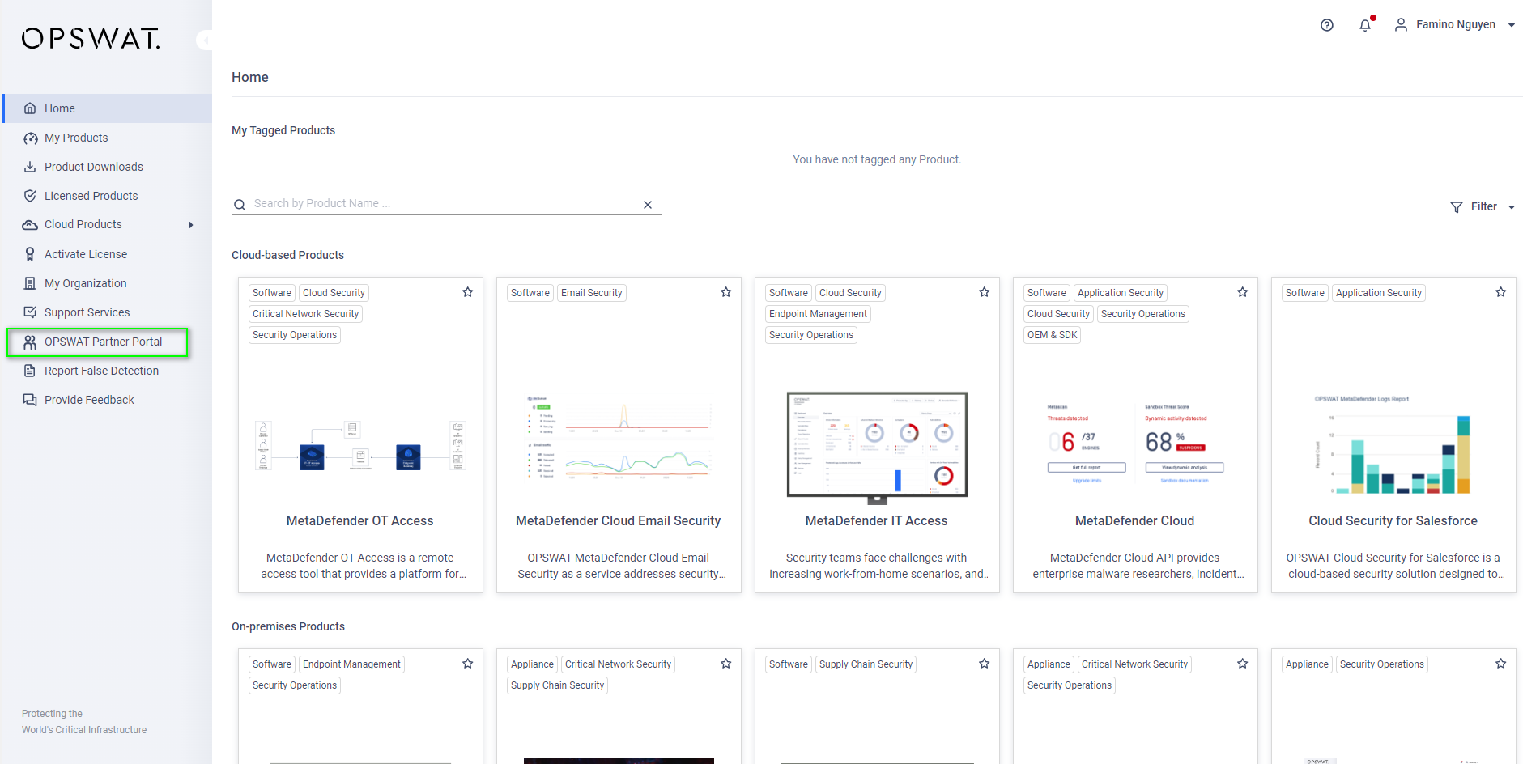The height and width of the screenshot is (764, 1540).
Task: Click the MetaDefender OT Access diagram thumbnail
Action: [x=360, y=446]
